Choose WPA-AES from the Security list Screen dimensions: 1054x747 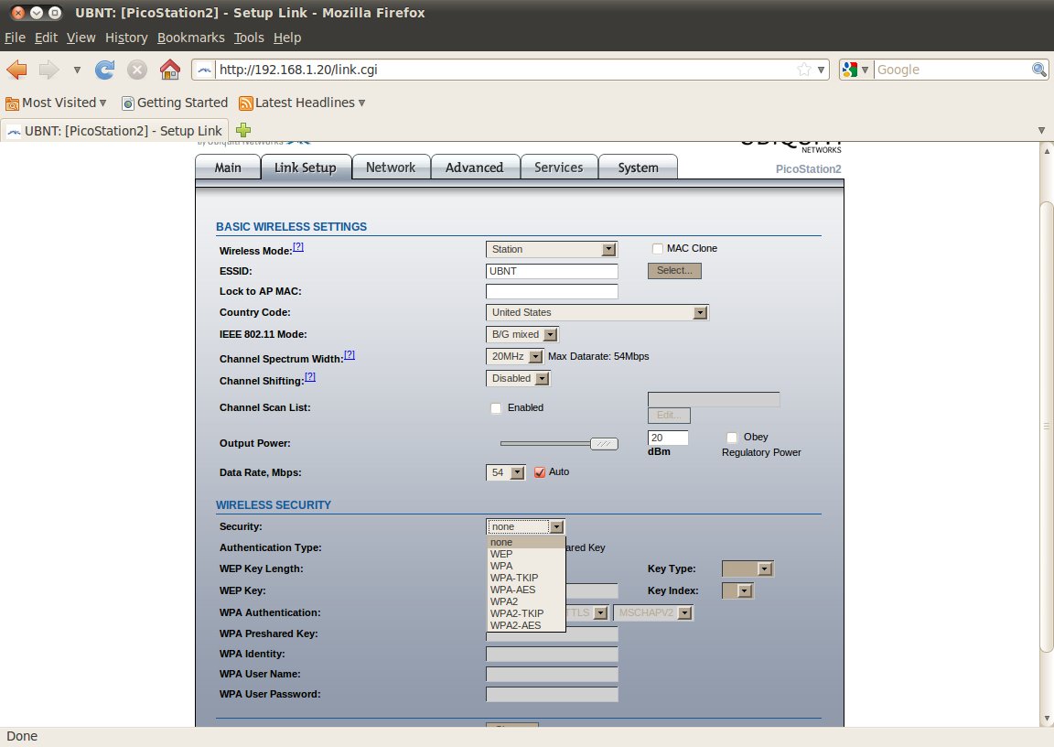point(526,590)
